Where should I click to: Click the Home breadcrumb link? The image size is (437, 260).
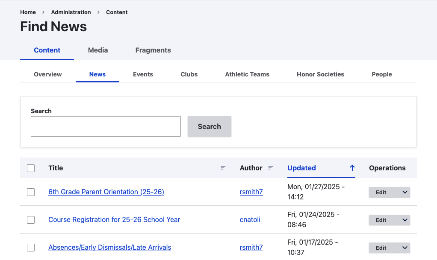click(28, 12)
